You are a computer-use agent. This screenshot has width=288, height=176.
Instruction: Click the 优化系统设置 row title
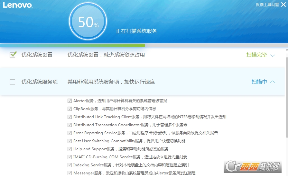coord(37,55)
